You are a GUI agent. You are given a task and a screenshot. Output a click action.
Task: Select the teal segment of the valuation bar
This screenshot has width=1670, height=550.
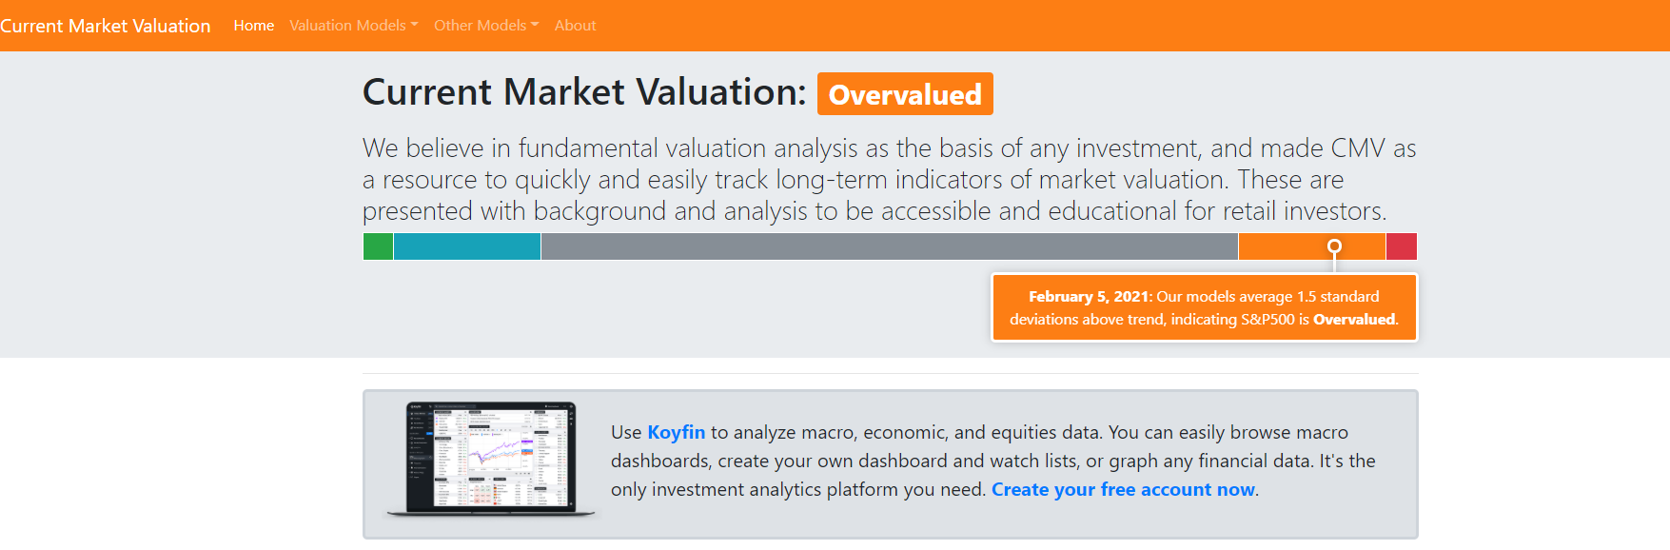467,246
